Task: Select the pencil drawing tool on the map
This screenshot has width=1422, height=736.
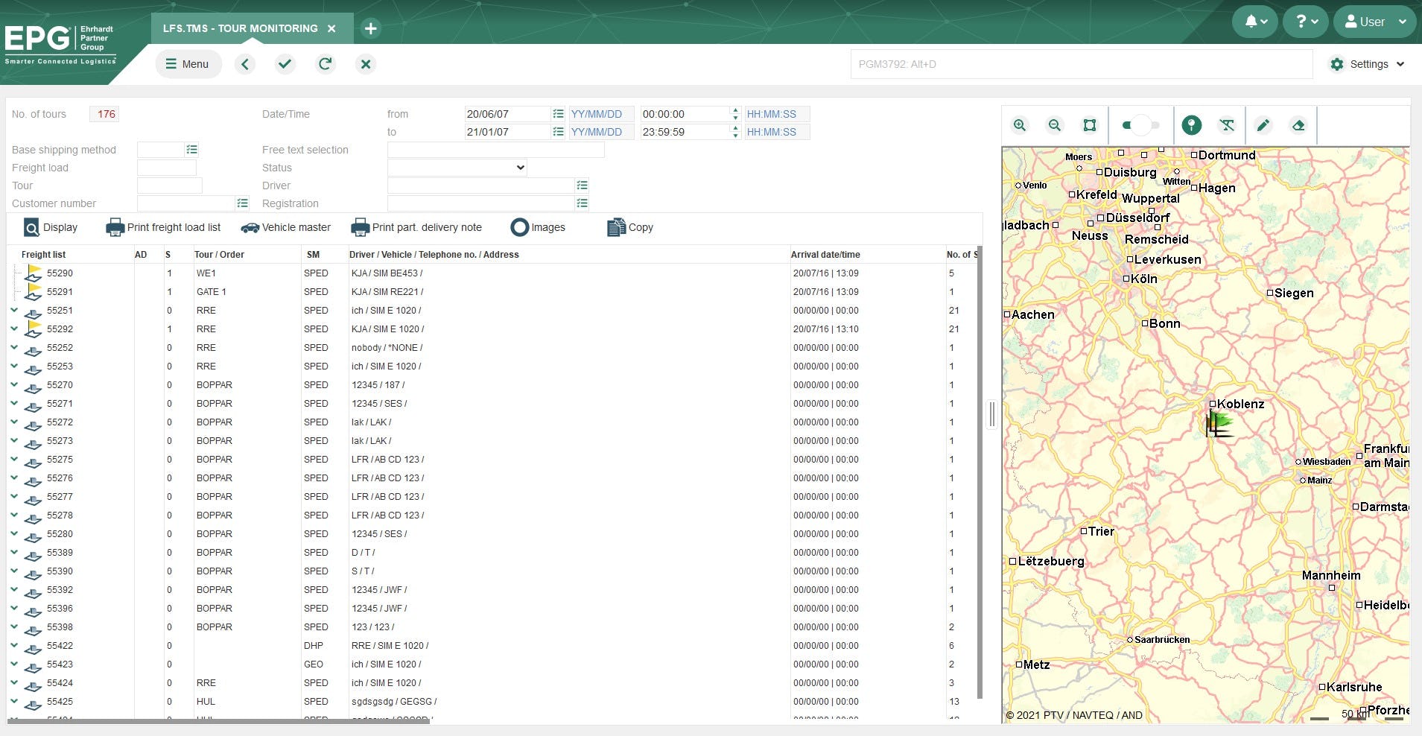Action: 1262,125
